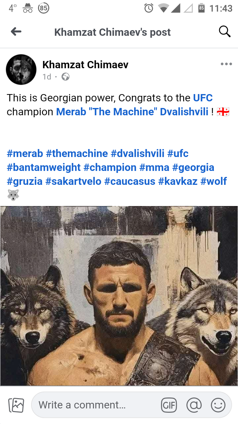Tap the #sakartvelo hashtag

[73, 181]
